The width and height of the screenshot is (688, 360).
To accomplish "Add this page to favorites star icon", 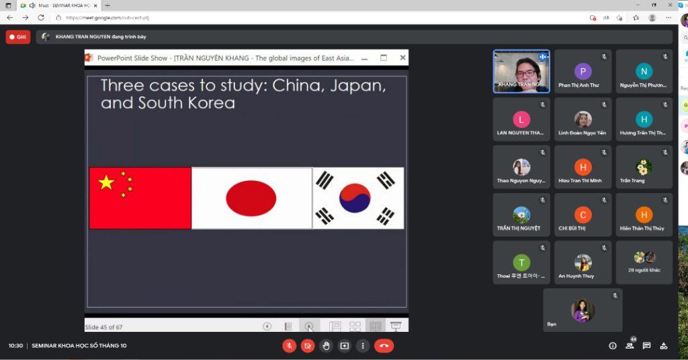I will point(619,17).
